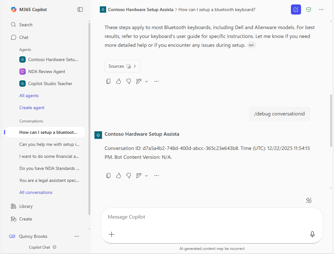334x254 pixels.
Task: Toggle the sidebar collapse panel icon
Action: click(x=80, y=9)
